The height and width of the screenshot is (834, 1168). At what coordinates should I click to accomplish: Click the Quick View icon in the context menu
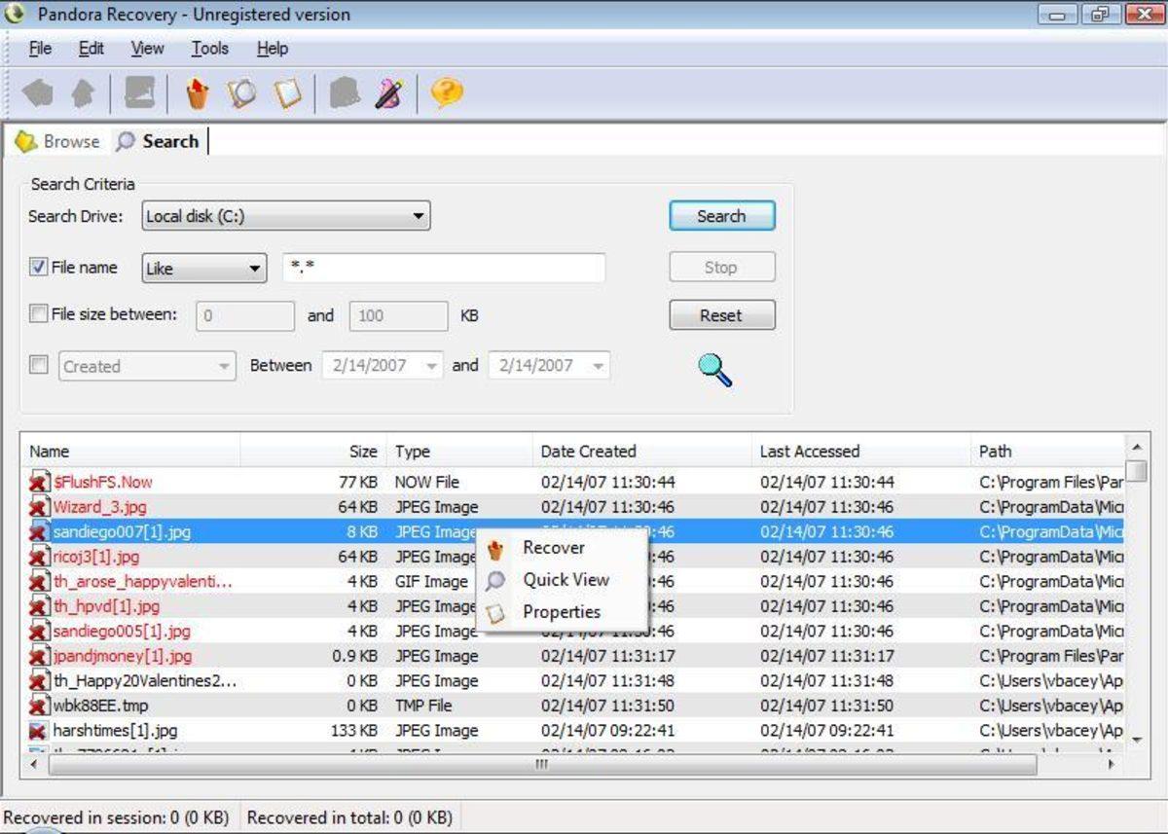pos(495,579)
